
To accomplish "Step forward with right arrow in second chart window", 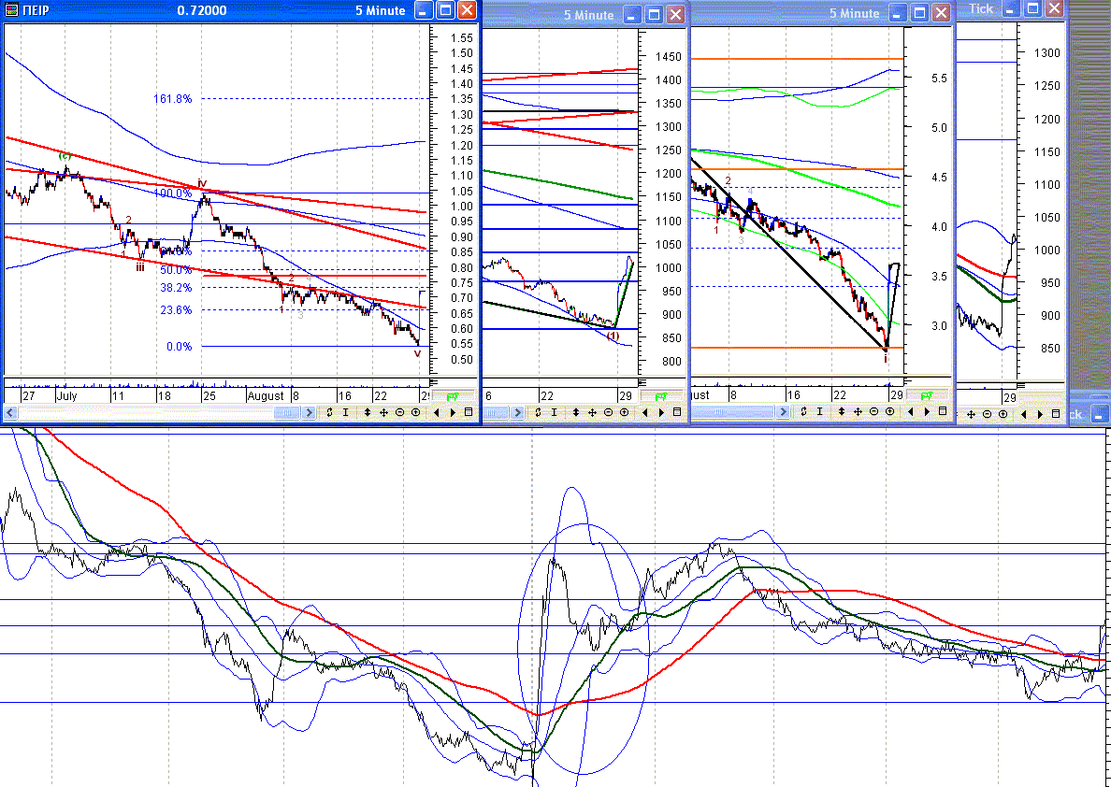I will 661,412.
